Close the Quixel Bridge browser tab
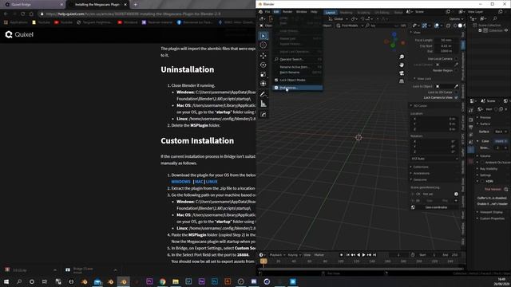 click(61, 5)
